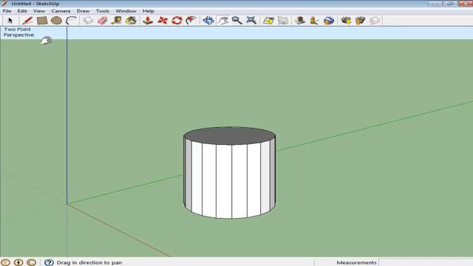The height and width of the screenshot is (266, 473).
Task: Open the Camera menu
Action: [x=61, y=11]
